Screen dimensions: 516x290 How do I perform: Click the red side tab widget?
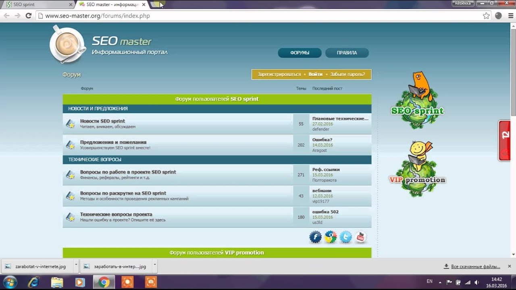(x=504, y=141)
